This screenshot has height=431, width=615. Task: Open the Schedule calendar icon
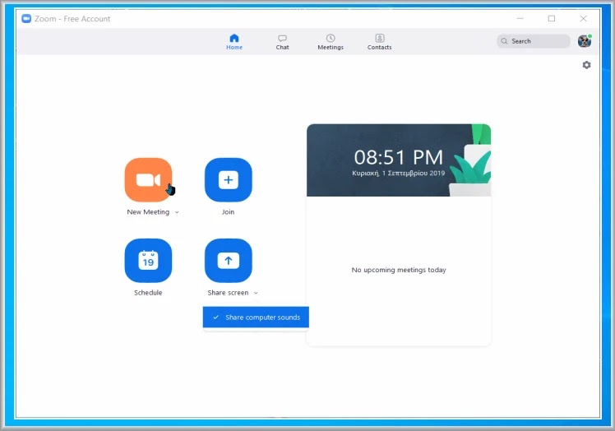148,260
